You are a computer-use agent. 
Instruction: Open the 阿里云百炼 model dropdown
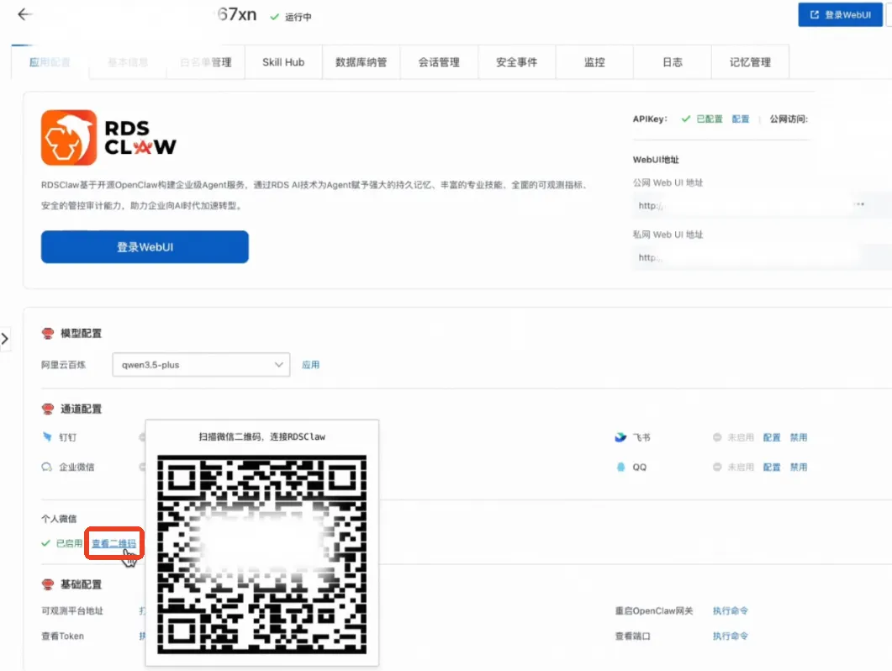click(202, 365)
